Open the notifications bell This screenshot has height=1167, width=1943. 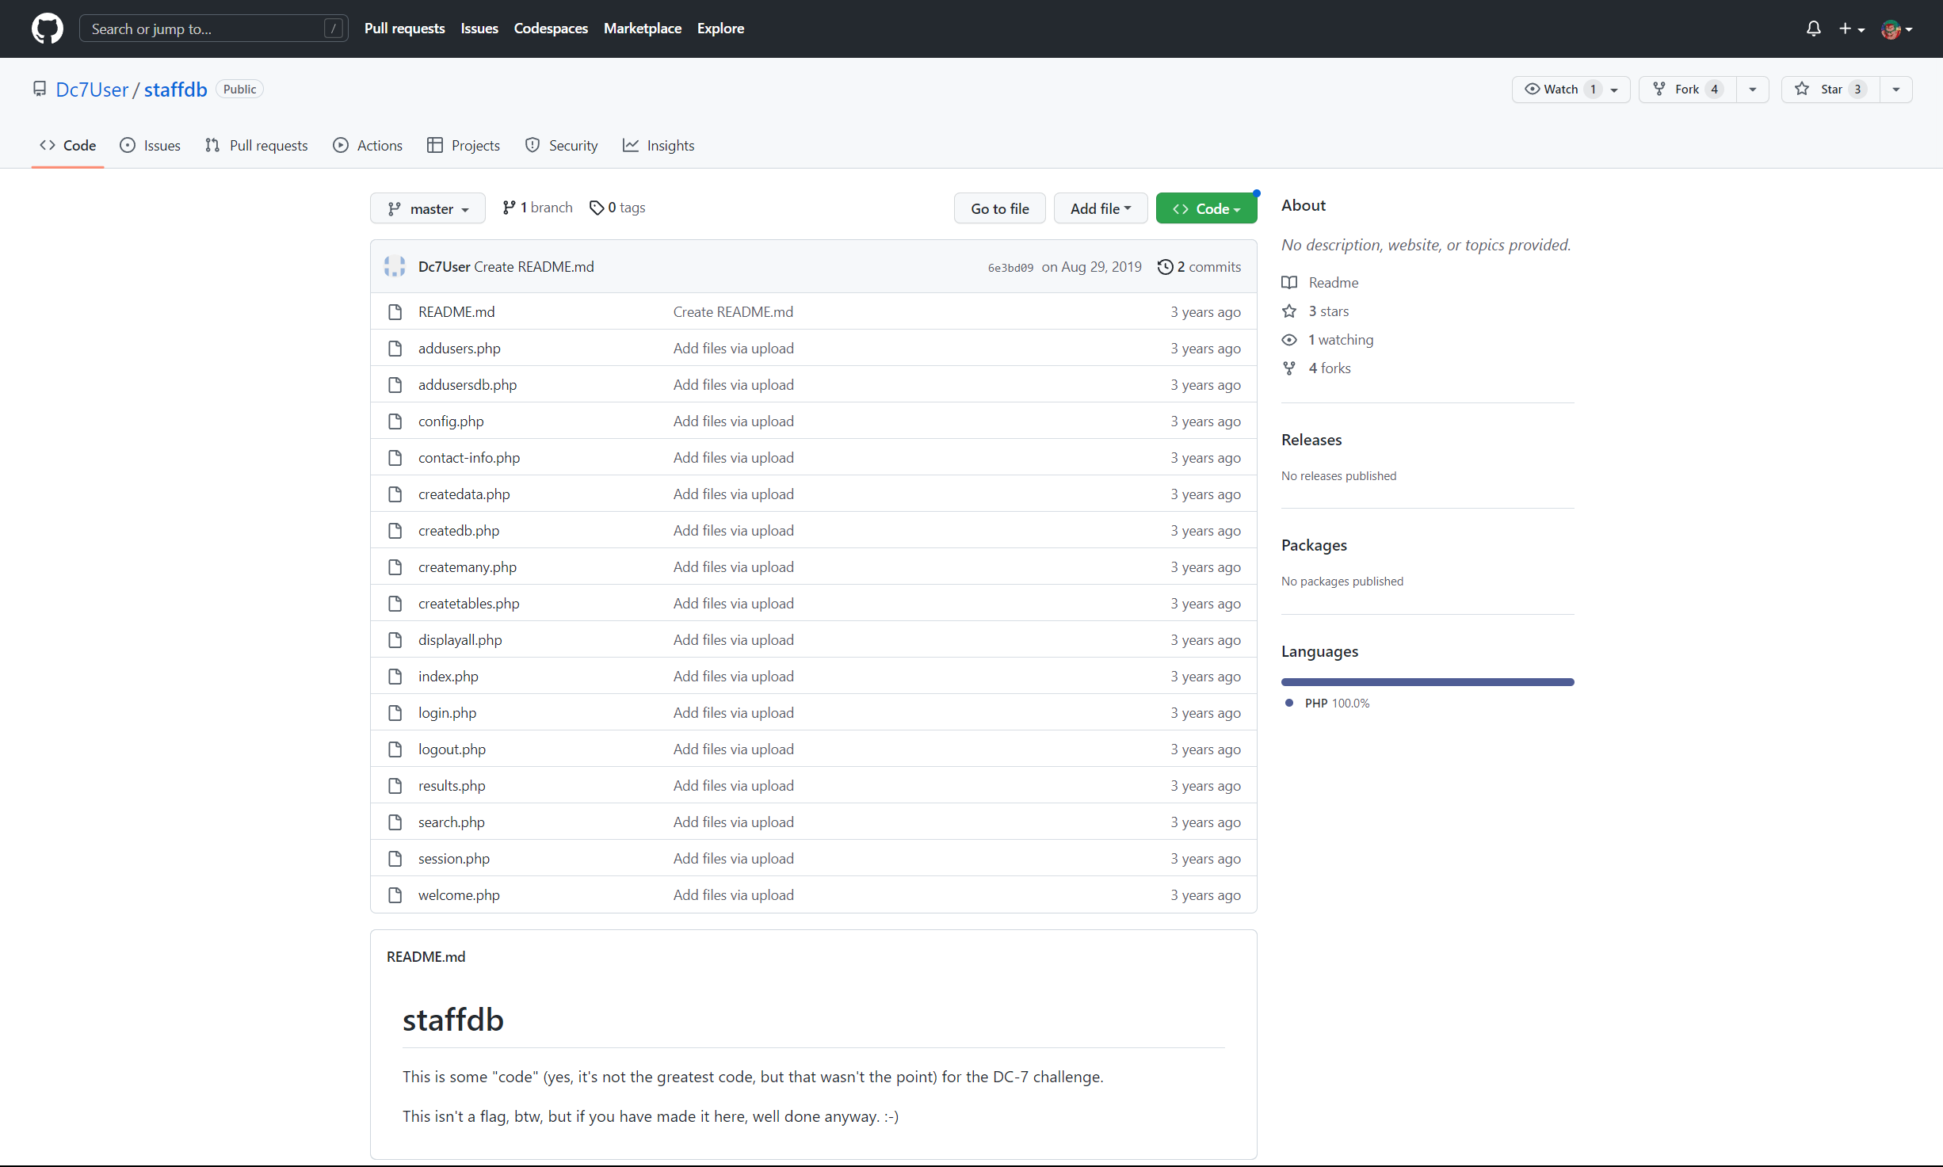pyautogui.click(x=1813, y=29)
